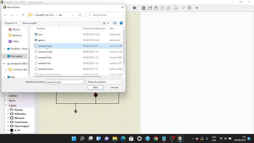The image size is (254, 143).
Task: Expand the Micro component category
Action: 6,100
